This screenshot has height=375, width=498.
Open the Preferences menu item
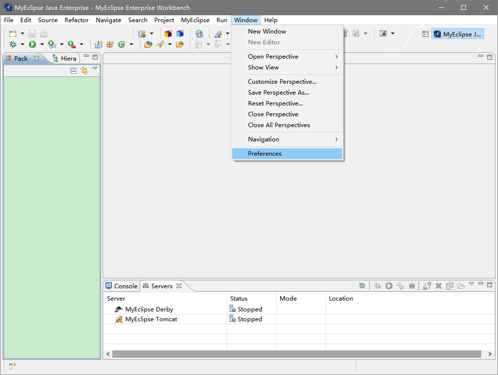[265, 153]
